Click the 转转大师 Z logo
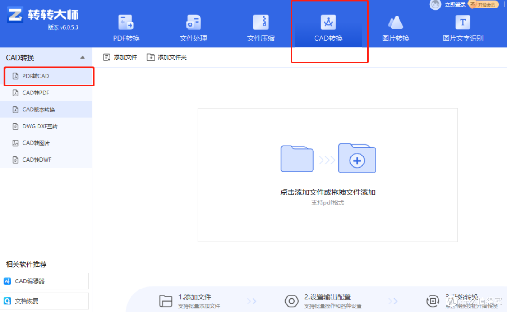 pyautogui.click(x=15, y=15)
